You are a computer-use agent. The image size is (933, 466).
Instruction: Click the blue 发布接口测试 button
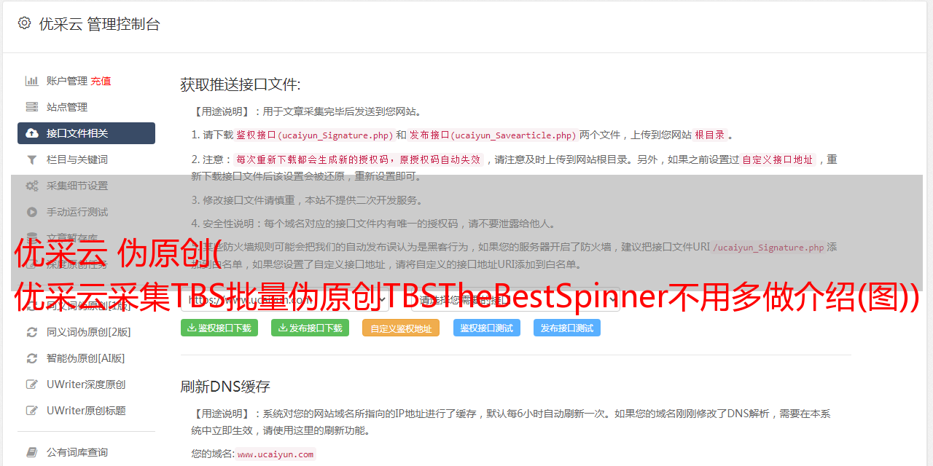[x=567, y=328]
